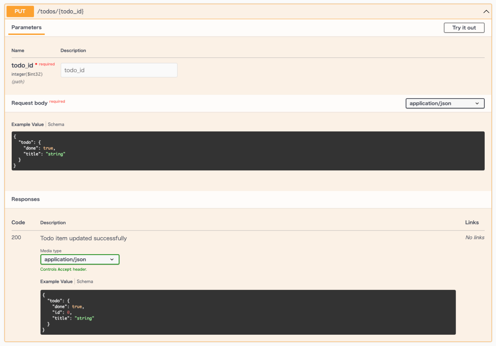Collapse the PUT operation with the chevron
The height and width of the screenshot is (346, 496).
point(486,12)
